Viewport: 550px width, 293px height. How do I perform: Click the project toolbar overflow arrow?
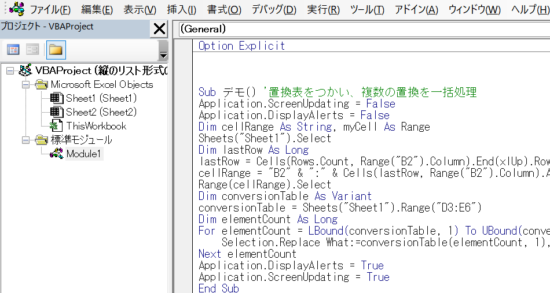[163, 50]
